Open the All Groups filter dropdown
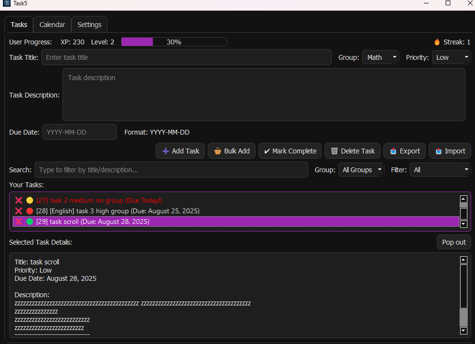475x344 pixels. pos(361,170)
